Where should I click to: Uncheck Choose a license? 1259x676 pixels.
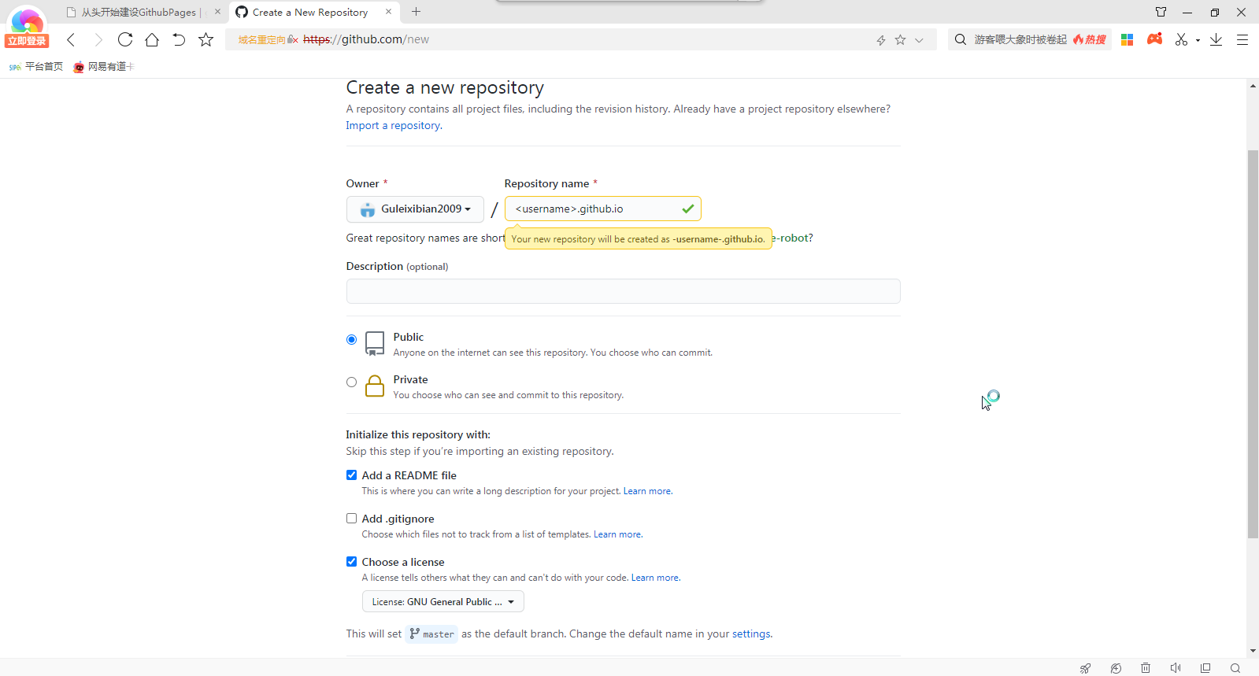pos(351,562)
